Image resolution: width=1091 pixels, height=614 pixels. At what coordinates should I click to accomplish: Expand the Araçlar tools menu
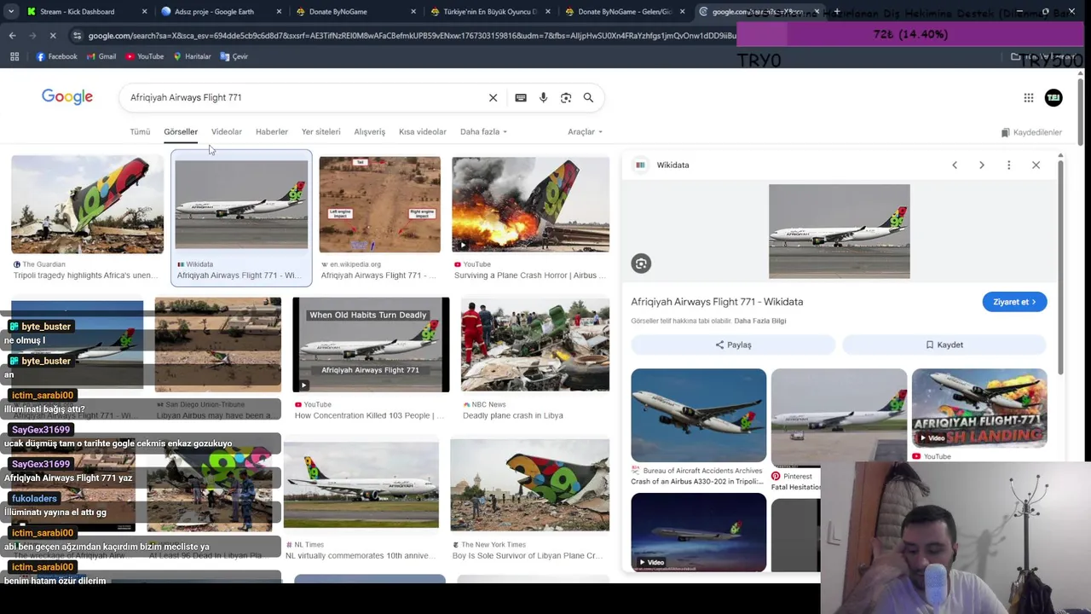[585, 132]
